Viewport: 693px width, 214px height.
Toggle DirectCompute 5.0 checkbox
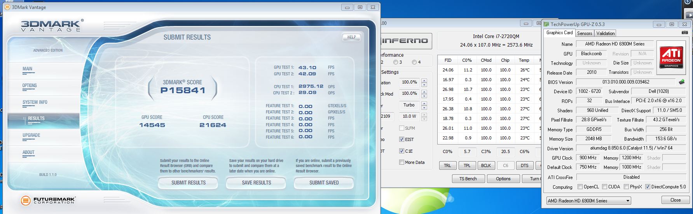click(x=648, y=187)
